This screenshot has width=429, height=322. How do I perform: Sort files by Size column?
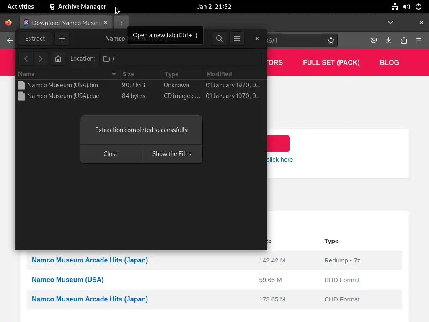tap(141, 74)
